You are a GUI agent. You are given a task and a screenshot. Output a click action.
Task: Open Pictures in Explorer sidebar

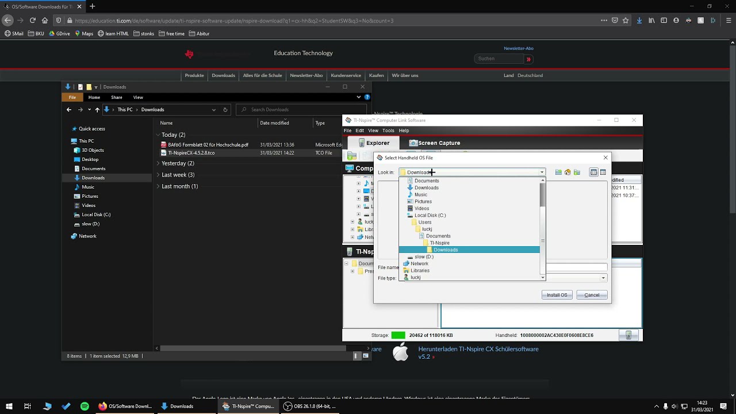[x=90, y=196]
